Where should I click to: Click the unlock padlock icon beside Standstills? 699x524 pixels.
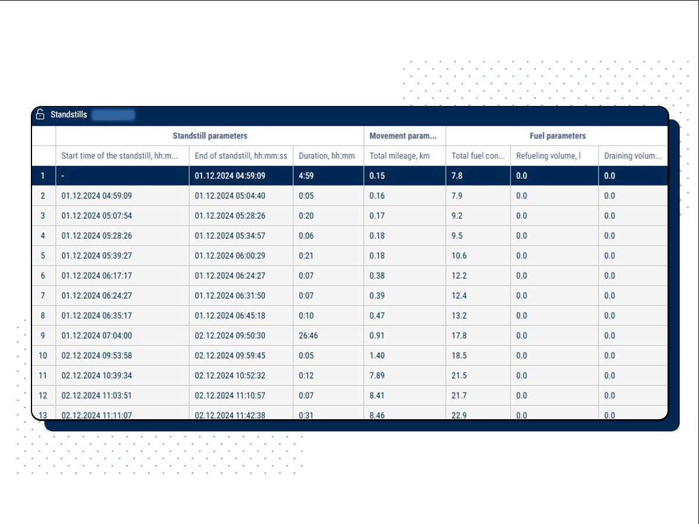click(x=40, y=114)
